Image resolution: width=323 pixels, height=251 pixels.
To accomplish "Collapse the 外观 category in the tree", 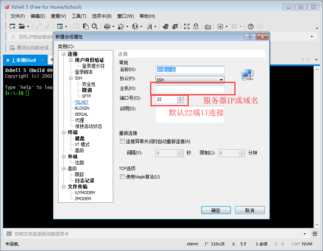I will coord(63,156).
